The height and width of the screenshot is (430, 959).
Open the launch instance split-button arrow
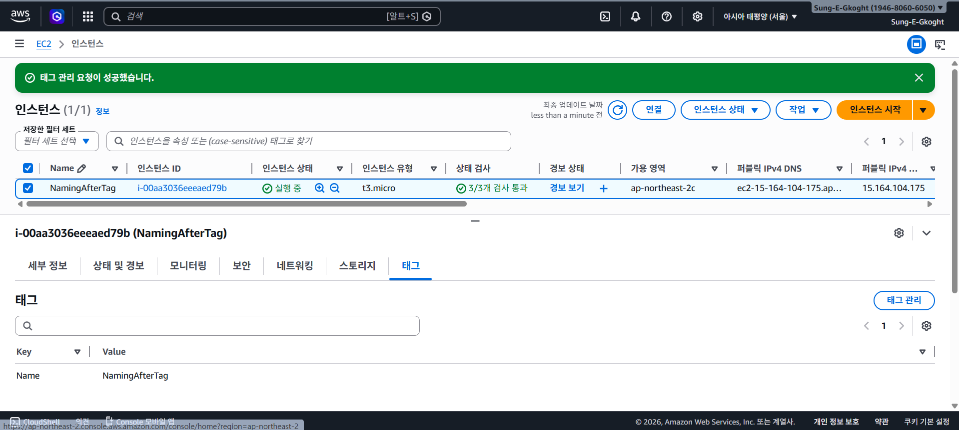pyautogui.click(x=924, y=110)
